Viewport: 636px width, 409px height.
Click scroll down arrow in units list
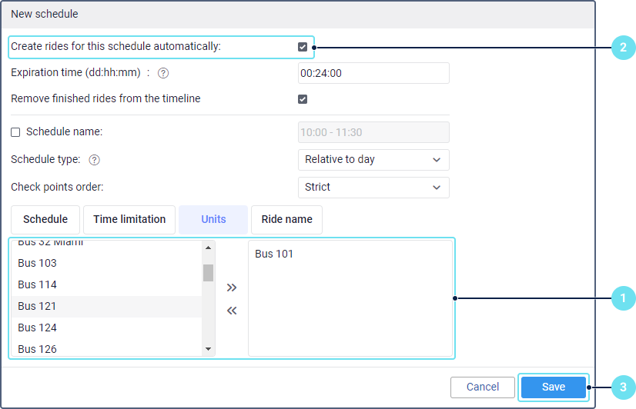click(208, 349)
